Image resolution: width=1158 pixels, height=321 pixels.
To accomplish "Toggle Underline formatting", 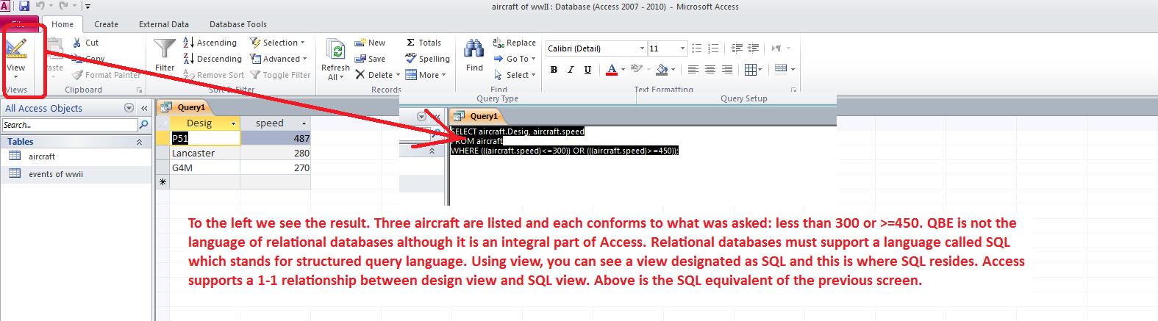I will coord(587,70).
